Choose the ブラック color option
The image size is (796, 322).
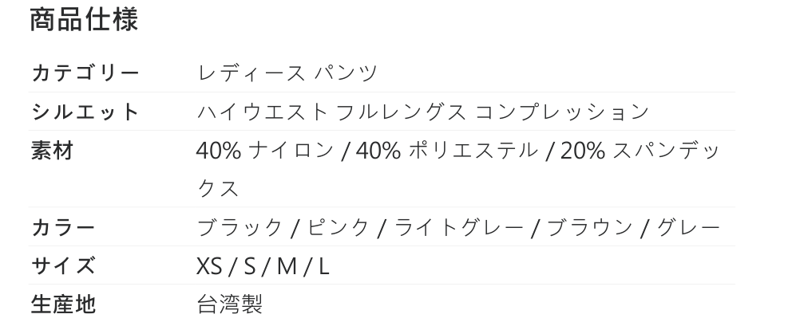tap(240, 228)
